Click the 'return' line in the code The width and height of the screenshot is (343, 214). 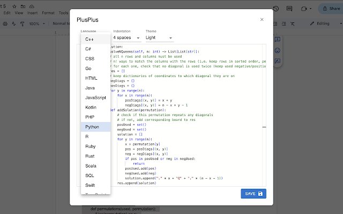click(139, 164)
